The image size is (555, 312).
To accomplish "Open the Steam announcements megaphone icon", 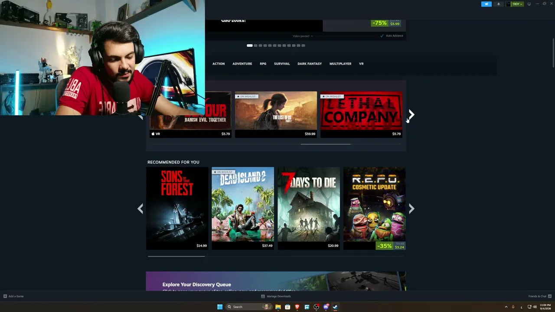I will tap(486, 4).
